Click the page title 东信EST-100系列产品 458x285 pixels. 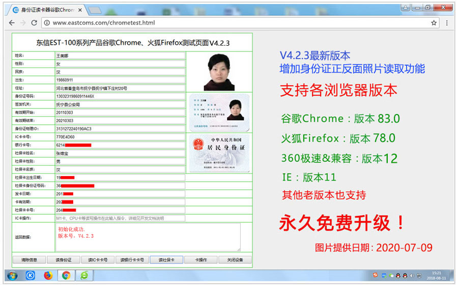click(133, 43)
